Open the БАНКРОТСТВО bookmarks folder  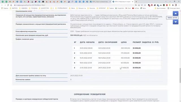point(44,8)
